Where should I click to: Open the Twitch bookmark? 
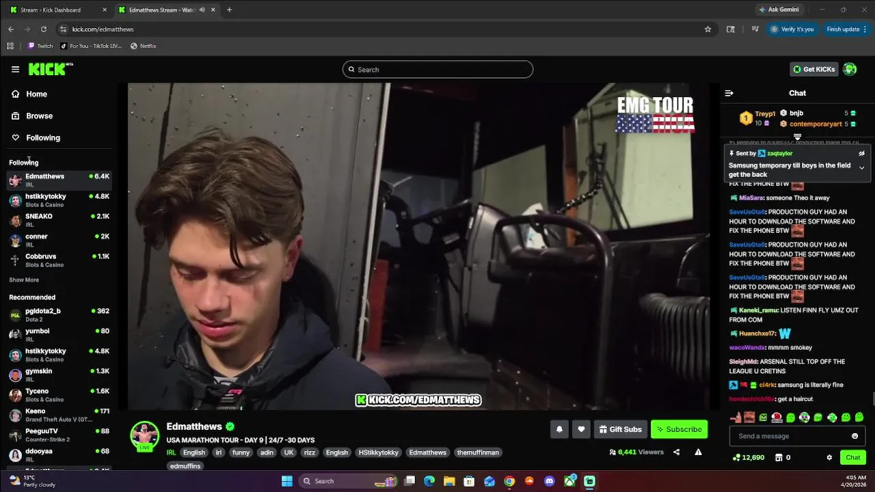(x=40, y=46)
